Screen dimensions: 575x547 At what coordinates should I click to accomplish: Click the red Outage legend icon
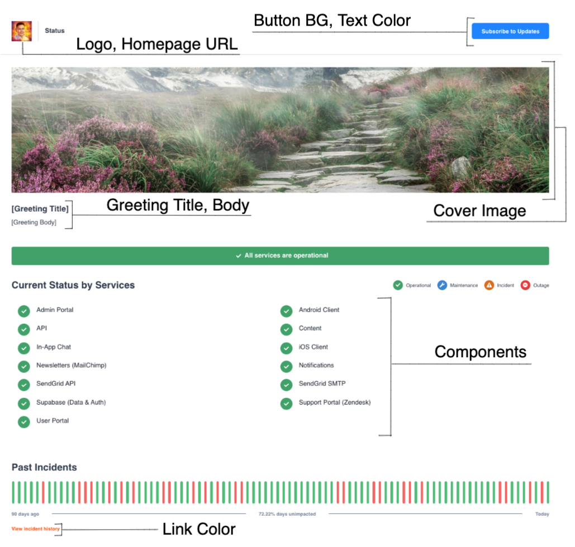point(525,285)
